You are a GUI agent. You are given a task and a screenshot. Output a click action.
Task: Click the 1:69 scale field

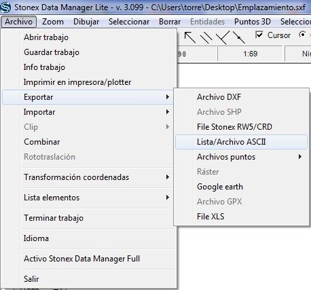[250, 54]
